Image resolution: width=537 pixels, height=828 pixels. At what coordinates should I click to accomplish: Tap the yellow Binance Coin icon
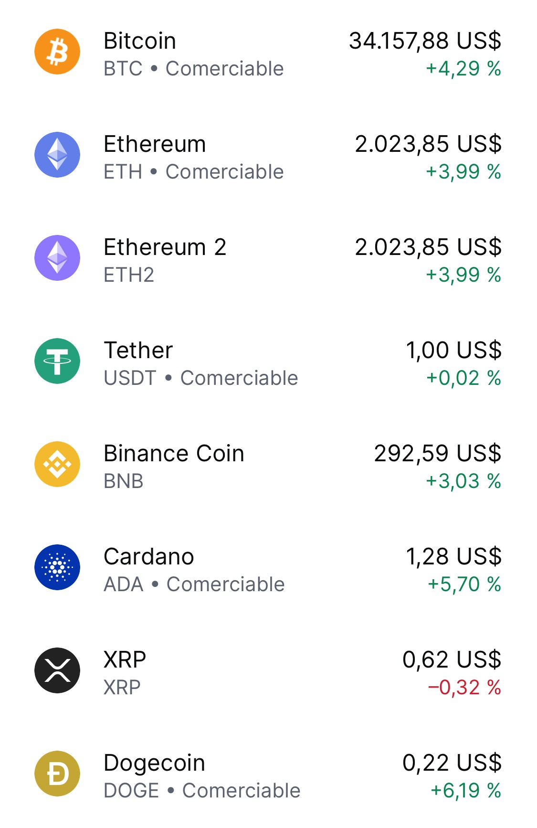[x=57, y=464]
